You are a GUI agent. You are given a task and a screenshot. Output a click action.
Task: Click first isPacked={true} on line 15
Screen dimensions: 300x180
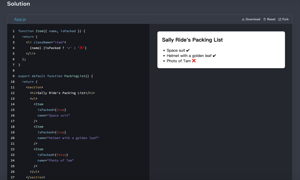pos(52,110)
